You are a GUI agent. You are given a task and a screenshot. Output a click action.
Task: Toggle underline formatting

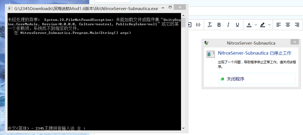click(237, 25)
